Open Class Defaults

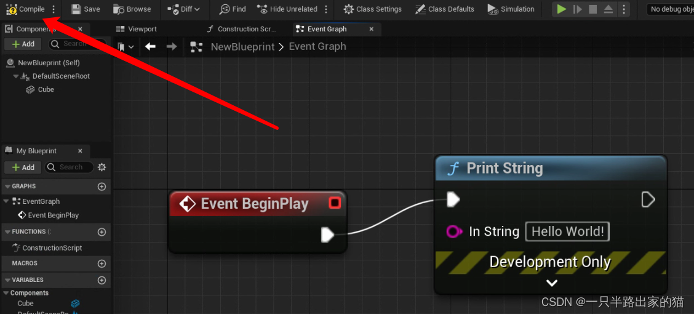[x=445, y=9]
